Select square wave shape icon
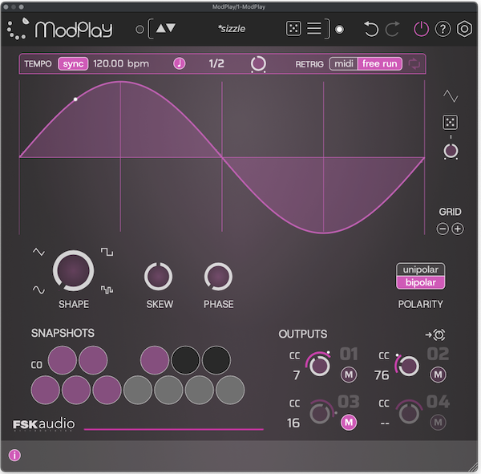This screenshot has width=481, height=474. [x=107, y=252]
